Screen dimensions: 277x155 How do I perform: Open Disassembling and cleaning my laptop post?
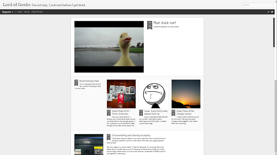[x=131, y=136]
